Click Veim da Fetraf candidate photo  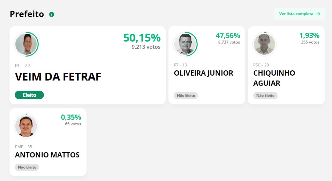26,44
